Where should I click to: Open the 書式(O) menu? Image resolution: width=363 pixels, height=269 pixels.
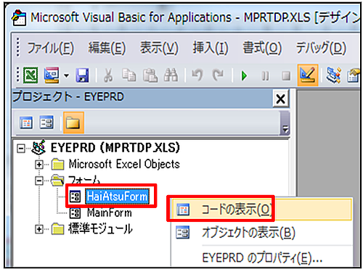point(262,47)
